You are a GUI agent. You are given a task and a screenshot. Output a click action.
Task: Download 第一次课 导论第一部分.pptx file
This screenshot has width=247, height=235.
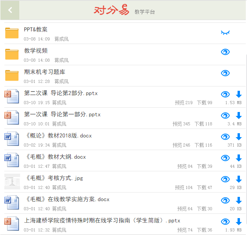point(238,116)
